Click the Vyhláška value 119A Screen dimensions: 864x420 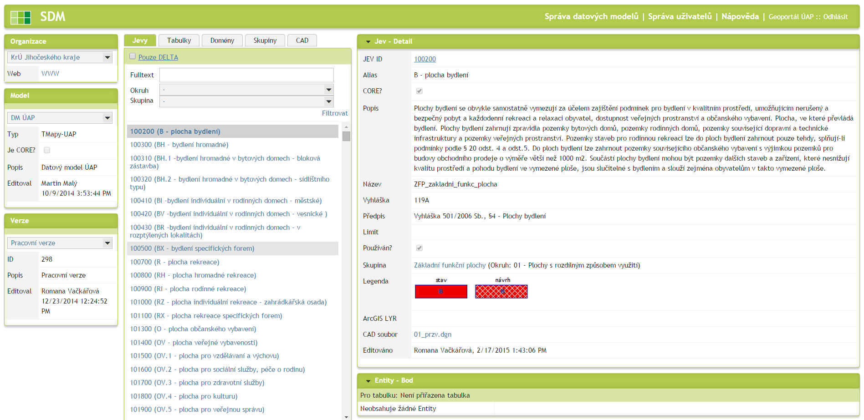tap(421, 200)
